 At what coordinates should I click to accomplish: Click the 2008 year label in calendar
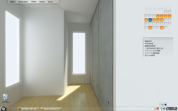click(x=147, y=6)
